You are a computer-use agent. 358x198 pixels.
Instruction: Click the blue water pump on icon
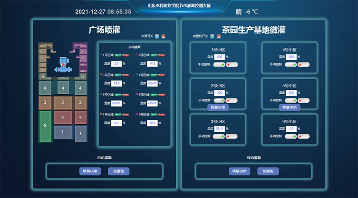point(157,36)
